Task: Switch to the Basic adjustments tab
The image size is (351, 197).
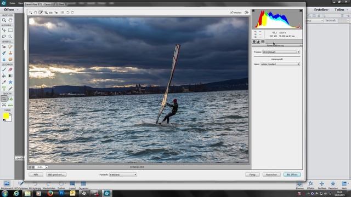Action: [254, 42]
